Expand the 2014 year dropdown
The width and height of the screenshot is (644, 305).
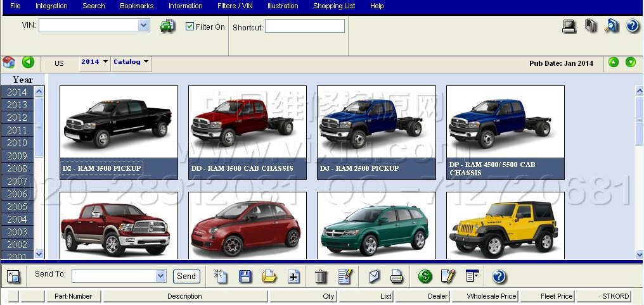pos(105,62)
